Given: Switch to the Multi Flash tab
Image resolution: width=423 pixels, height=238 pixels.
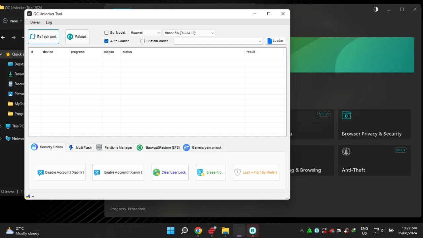Looking at the screenshot, I should click(80, 147).
